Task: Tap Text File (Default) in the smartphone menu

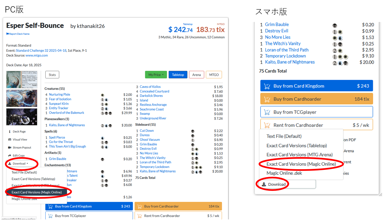Action: point(284,136)
